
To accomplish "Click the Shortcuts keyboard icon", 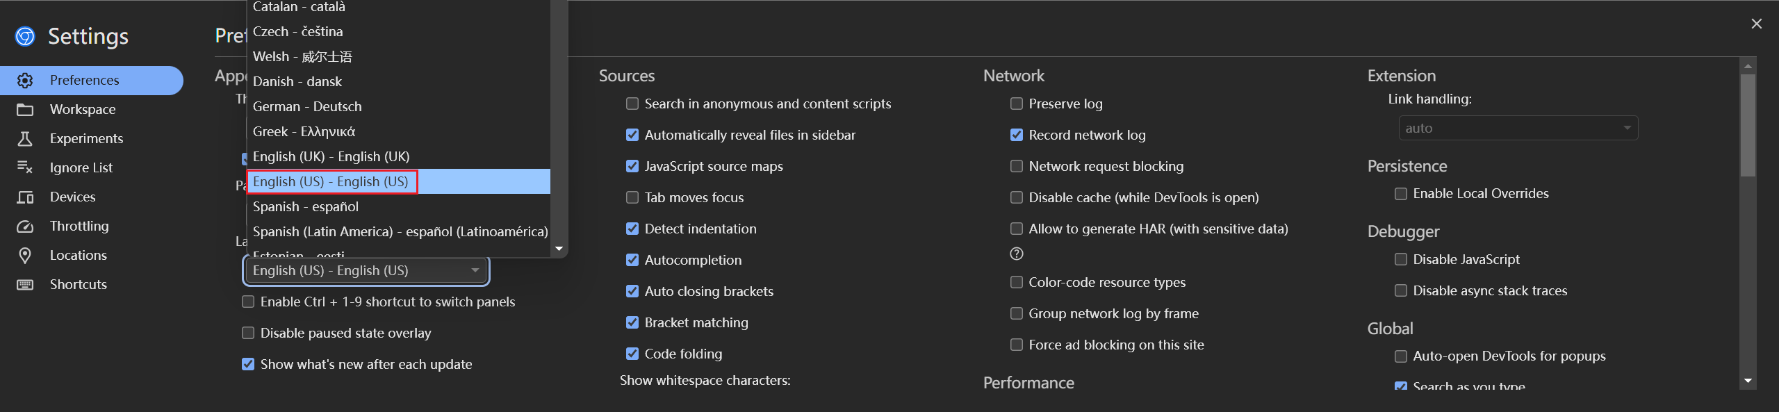I will (x=25, y=285).
